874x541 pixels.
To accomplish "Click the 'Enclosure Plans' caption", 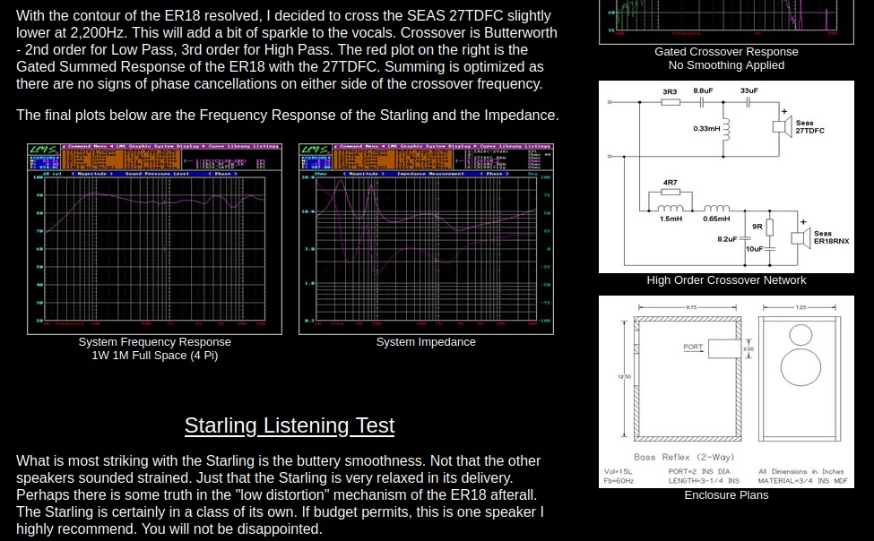I will pyautogui.click(x=726, y=495).
